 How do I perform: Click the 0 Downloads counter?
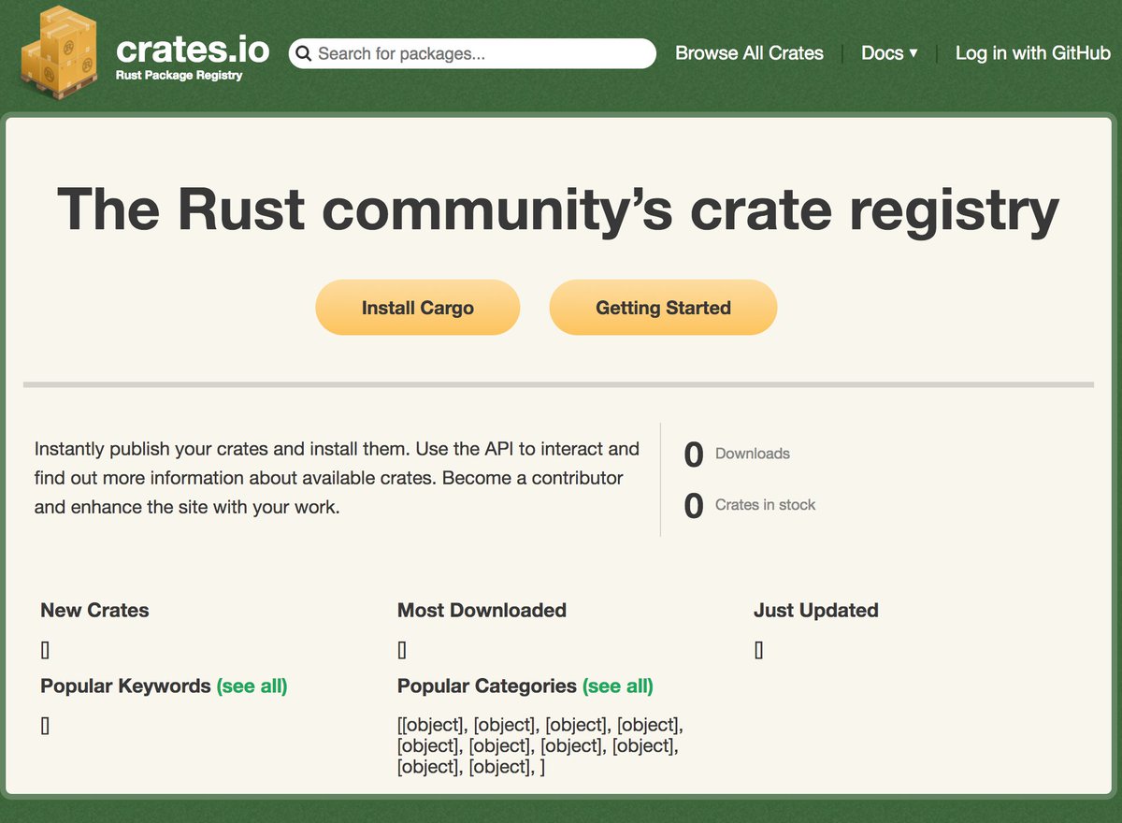(x=737, y=455)
